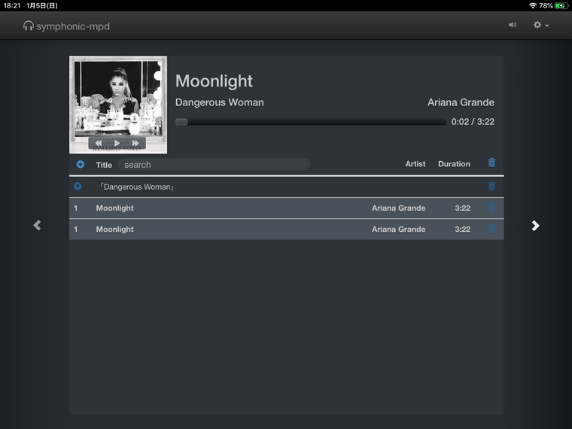The image size is (572, 429).
Task: Click the trash icon in header row
Action: pos(491,163)
